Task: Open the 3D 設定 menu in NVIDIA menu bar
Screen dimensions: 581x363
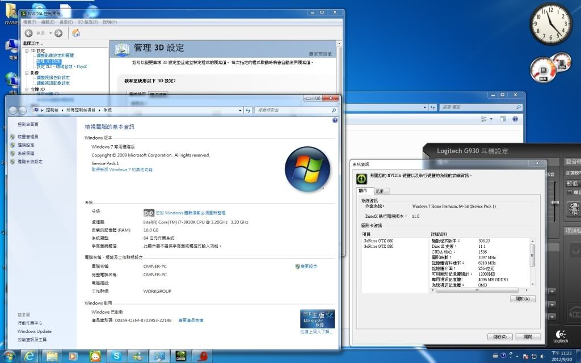Action: [87, 22]
